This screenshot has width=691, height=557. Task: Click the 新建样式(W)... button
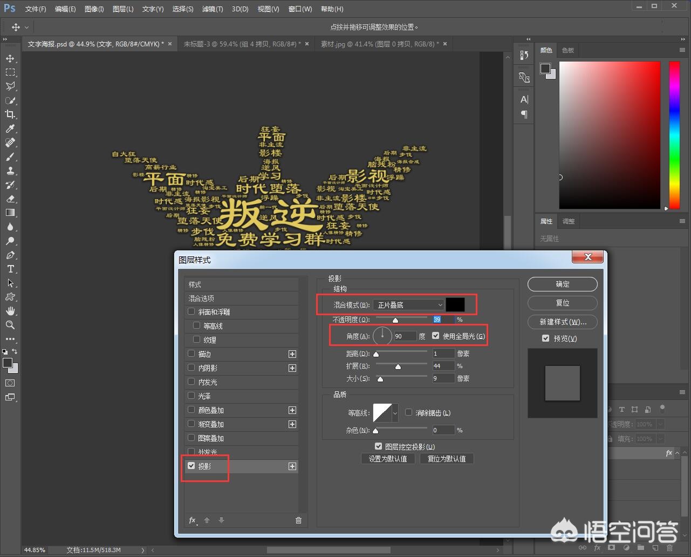click(562, 322)
